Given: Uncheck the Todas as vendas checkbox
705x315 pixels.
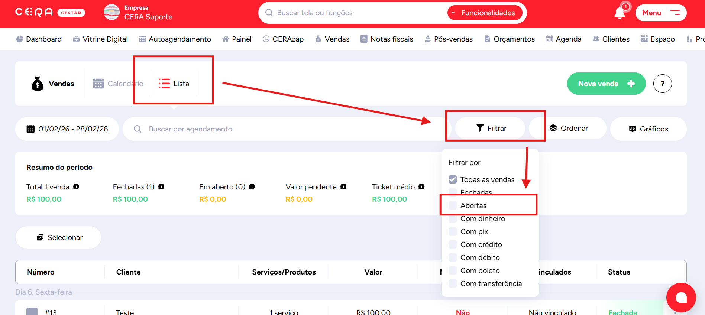Looking at the screenshot, I should (x=453, y=179).
